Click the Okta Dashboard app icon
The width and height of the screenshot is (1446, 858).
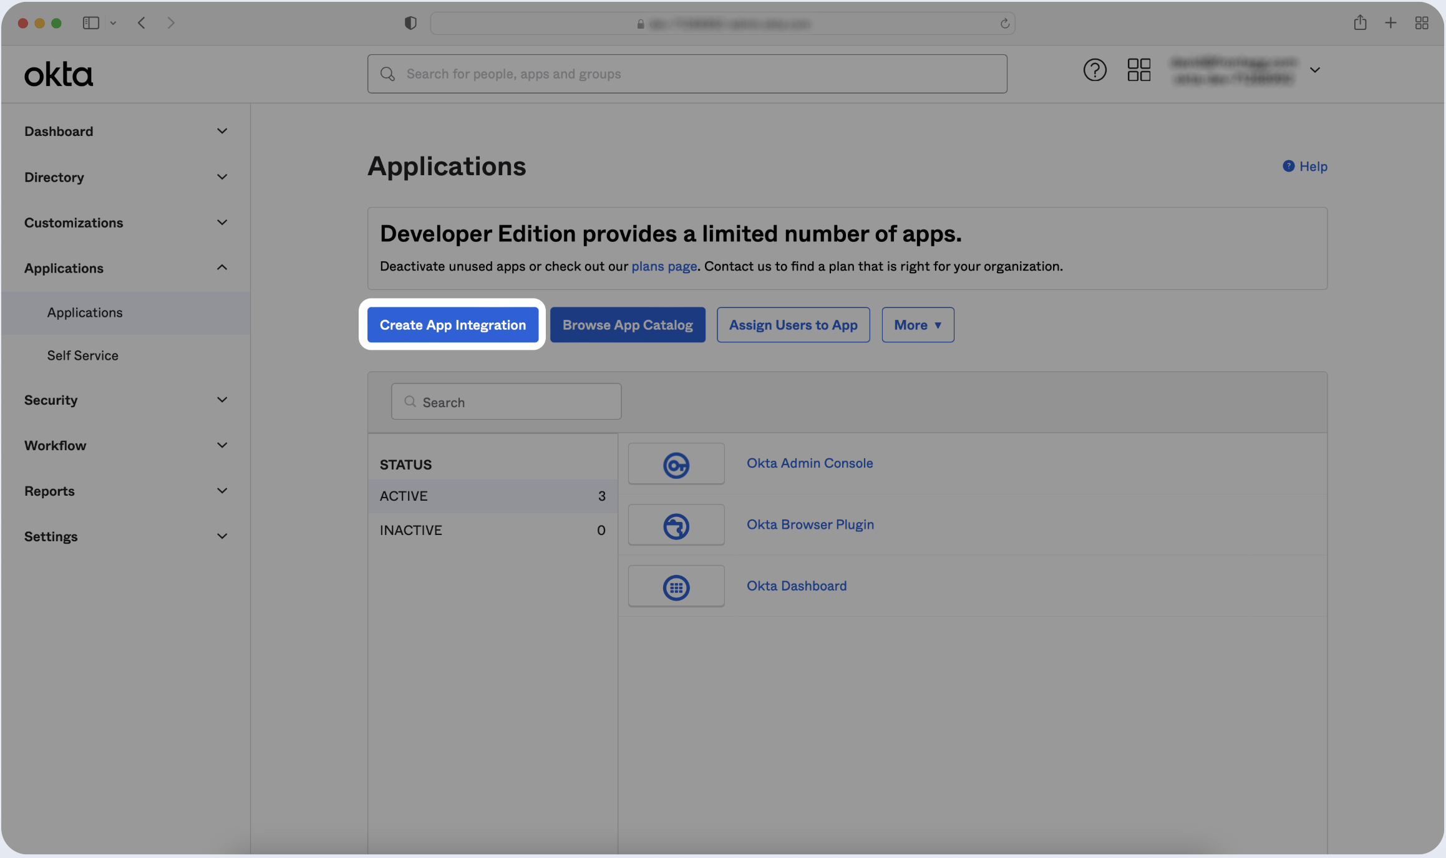click(x=676, y=586)
